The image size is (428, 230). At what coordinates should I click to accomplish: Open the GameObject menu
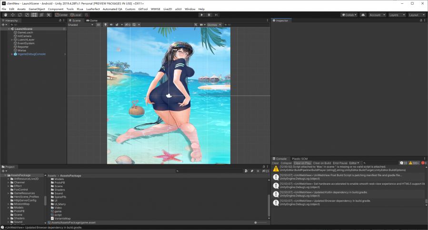[x=37, y=9]
